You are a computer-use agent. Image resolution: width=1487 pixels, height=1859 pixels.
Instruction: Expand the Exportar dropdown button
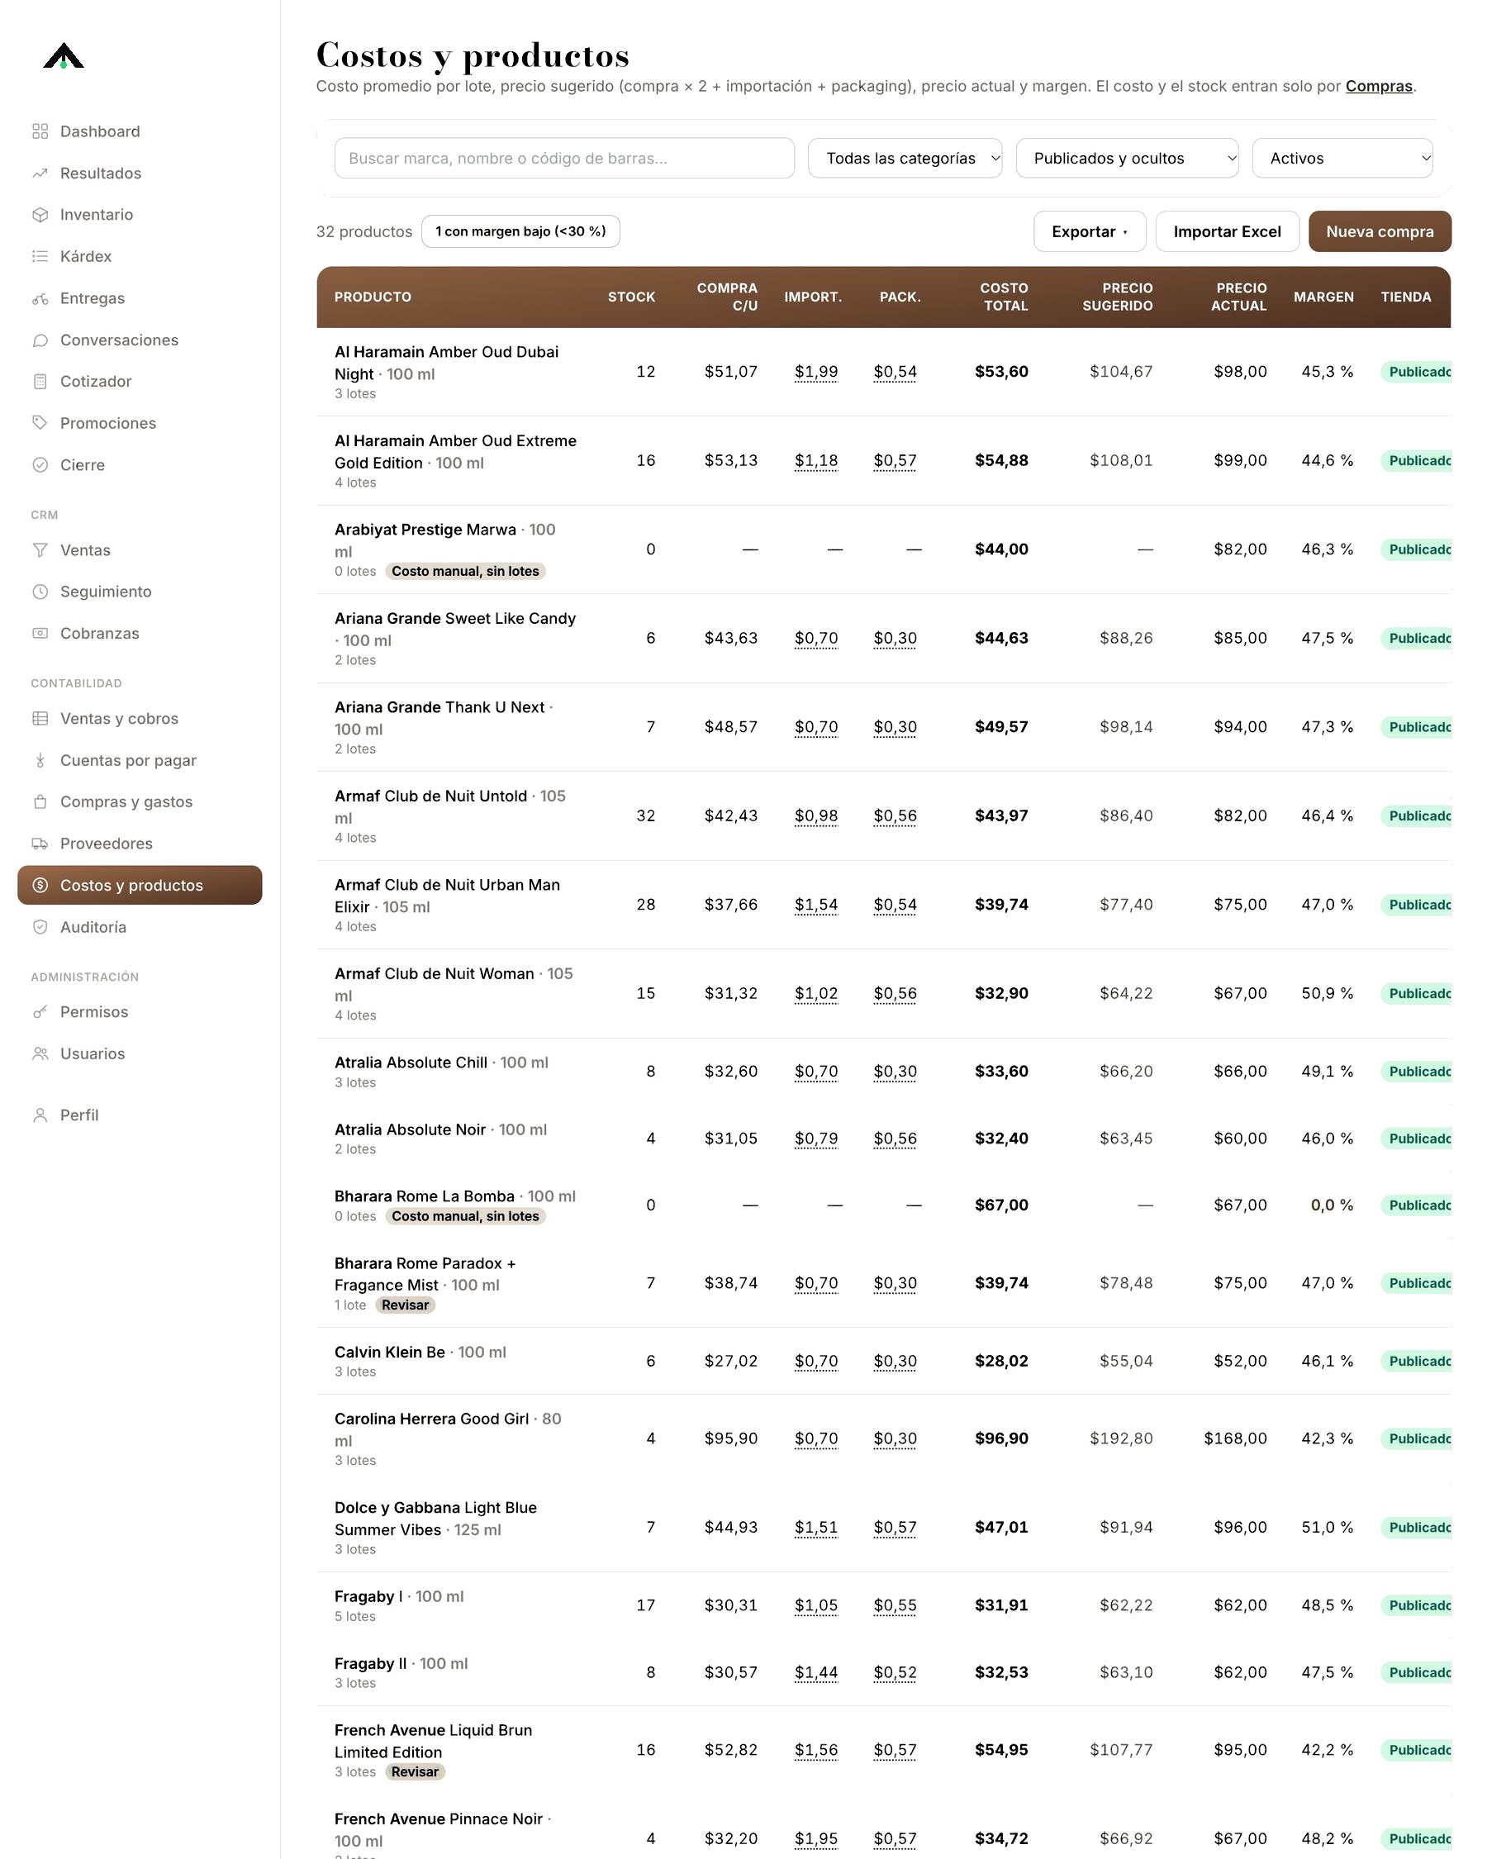(x=1090, y=231)
